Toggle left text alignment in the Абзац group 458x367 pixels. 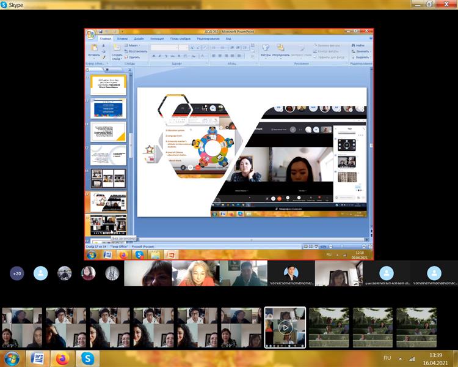pos(214,56)
